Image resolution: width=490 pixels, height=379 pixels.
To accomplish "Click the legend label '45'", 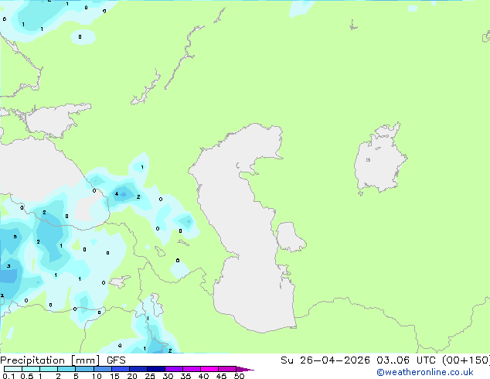I will 221,376.
